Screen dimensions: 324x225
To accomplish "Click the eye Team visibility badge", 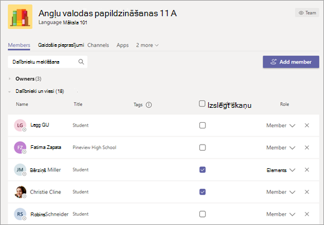I will (x=307, y=12).
